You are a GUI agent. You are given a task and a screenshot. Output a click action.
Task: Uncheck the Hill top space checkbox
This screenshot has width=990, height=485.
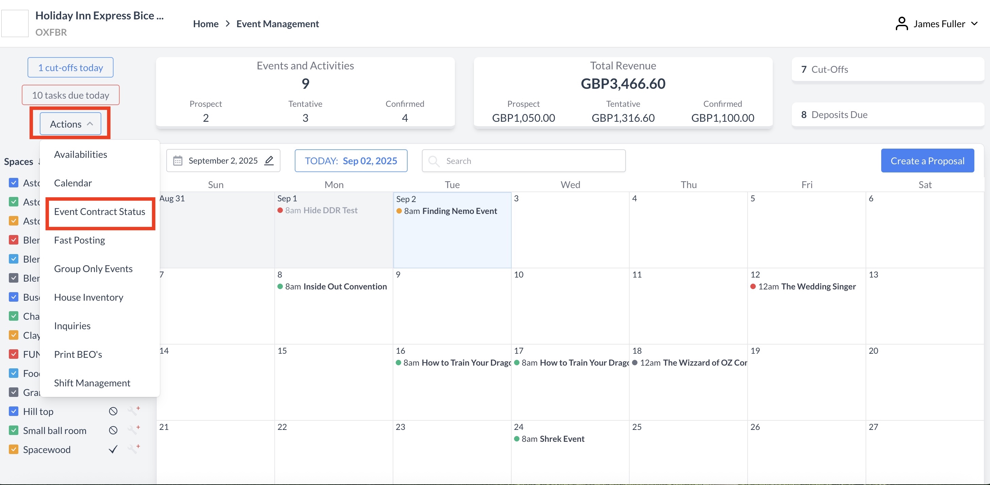14,411
